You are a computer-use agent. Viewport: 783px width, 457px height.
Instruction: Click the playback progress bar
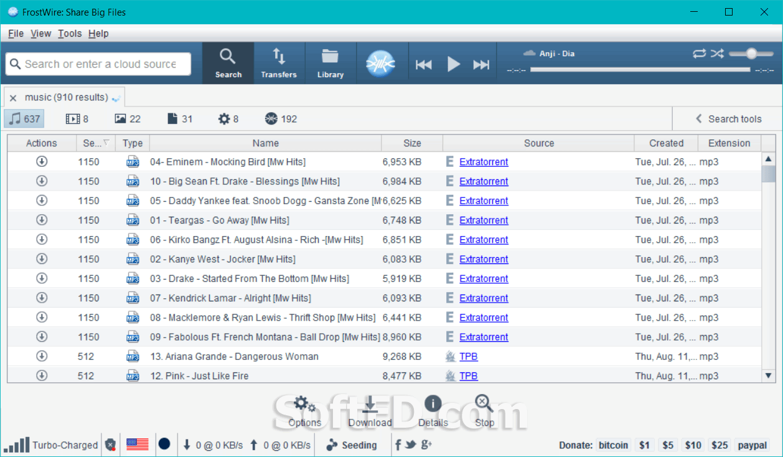coord(640,70)
